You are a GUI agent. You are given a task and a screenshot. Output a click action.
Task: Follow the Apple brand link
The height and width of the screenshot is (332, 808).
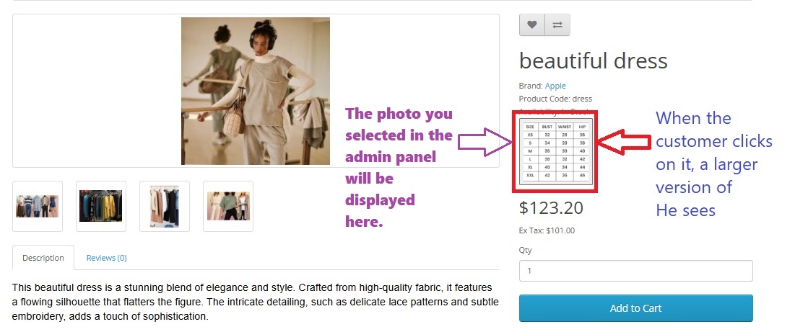point(555,86)
